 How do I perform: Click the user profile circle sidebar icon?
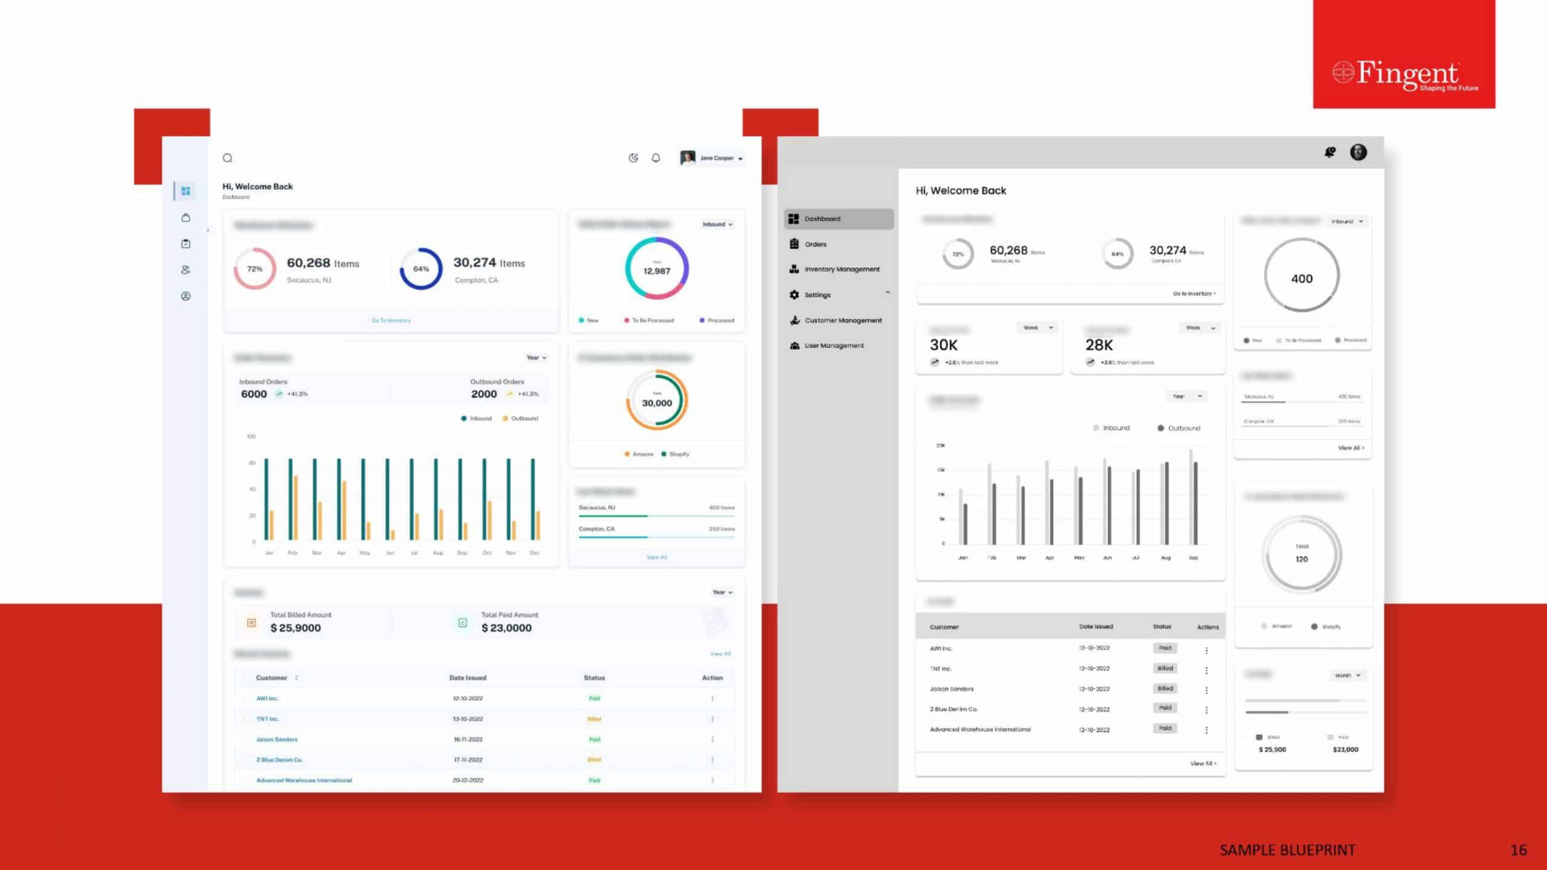point(186,296)
